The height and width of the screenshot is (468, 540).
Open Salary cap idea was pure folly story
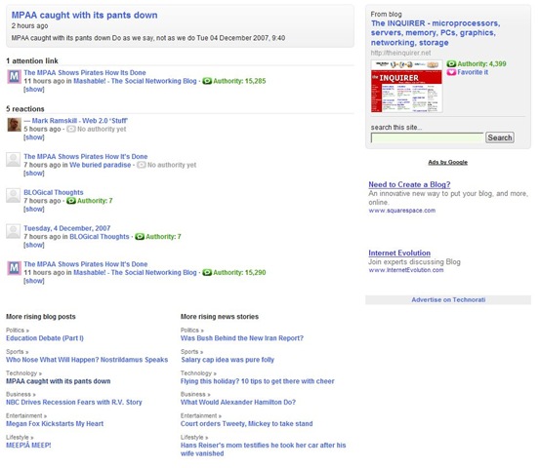[x=228, y=360]
